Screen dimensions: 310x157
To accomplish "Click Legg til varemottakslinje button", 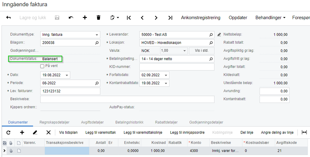I will pos(143,132).
